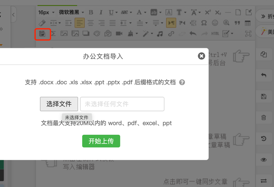Viewport: 274px width, 187px height.
Task: Insert a video
Action: pos(119,33)
